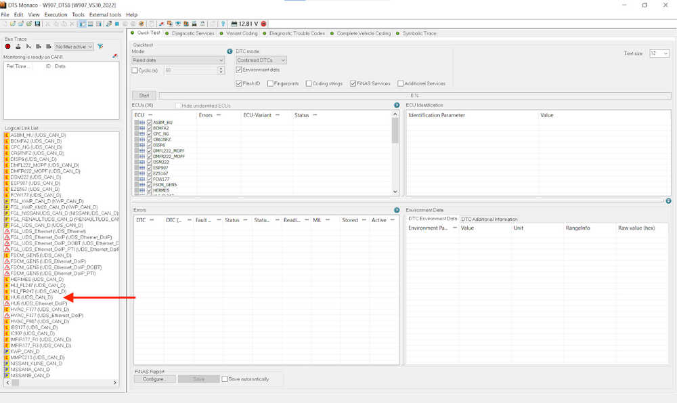Switch to the Variant Coding tab
Image resolution: width=677 pixels, height=403 pixels.
(x=242, y=33)
